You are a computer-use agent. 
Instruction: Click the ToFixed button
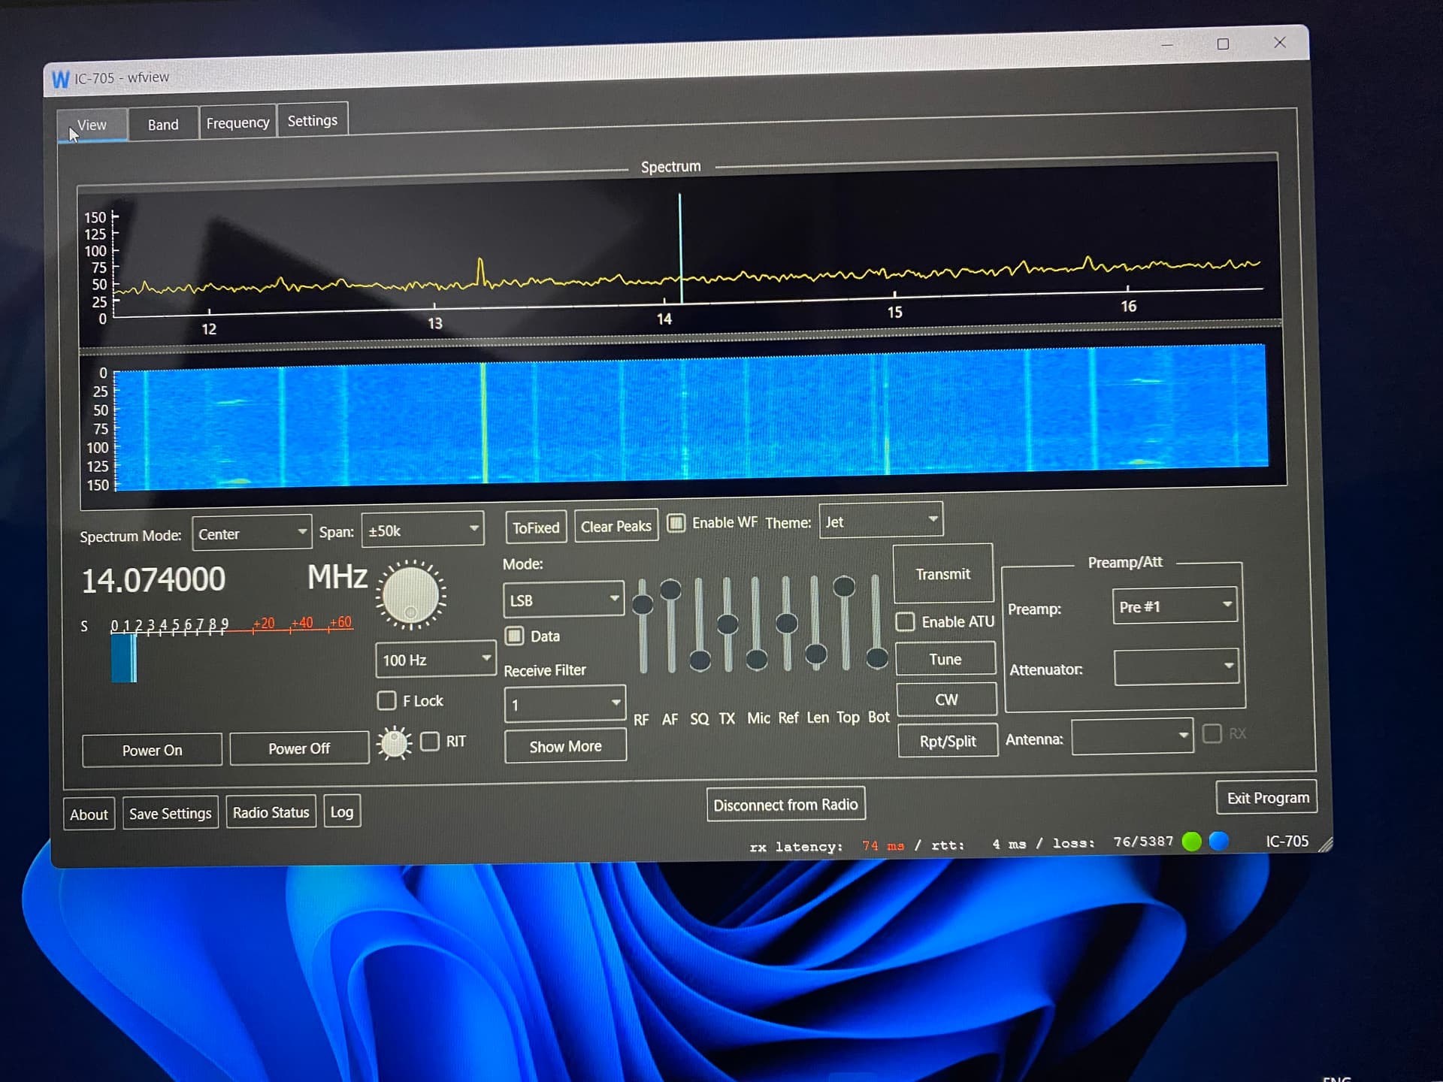click(536, 527)
